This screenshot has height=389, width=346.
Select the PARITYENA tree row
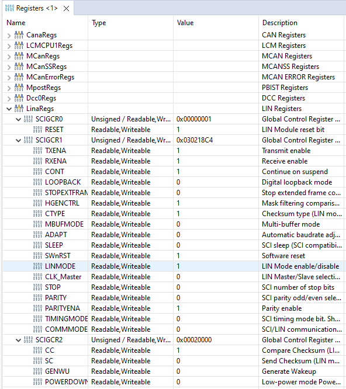[x=173, y=308]
